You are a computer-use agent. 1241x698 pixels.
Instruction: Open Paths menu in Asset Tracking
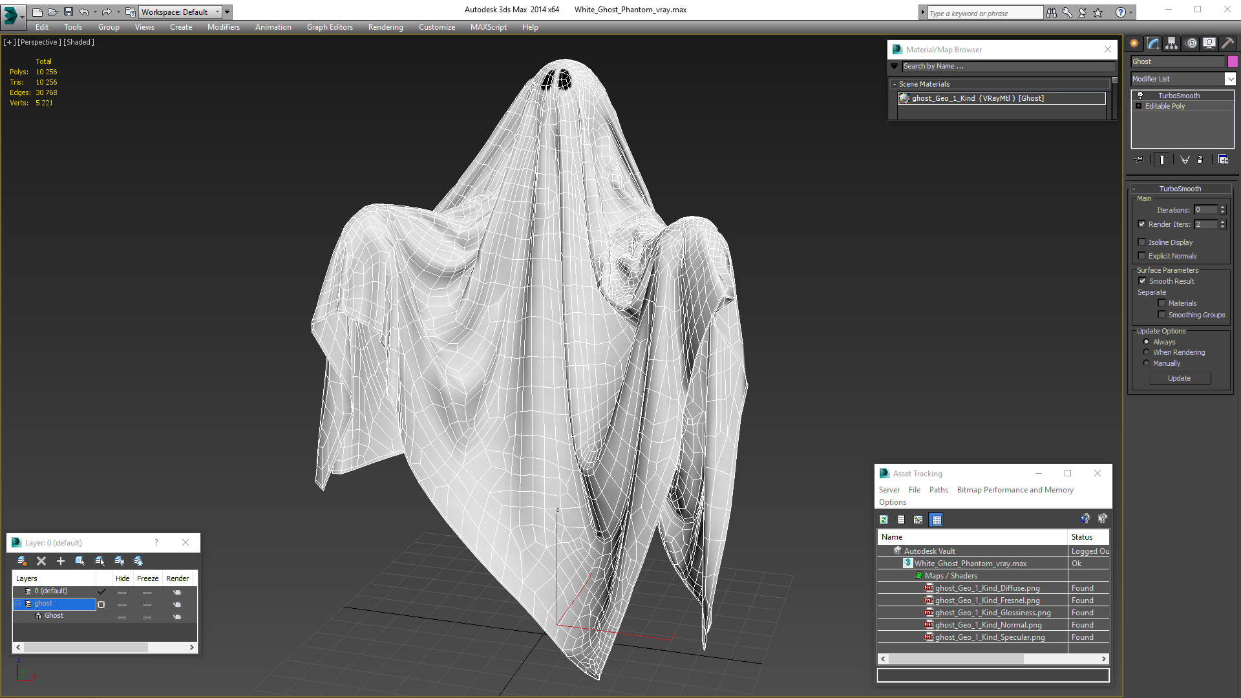point(939,490)
